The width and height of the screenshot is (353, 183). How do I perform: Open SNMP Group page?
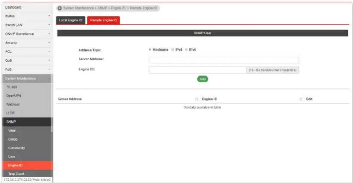pos(27,139)
